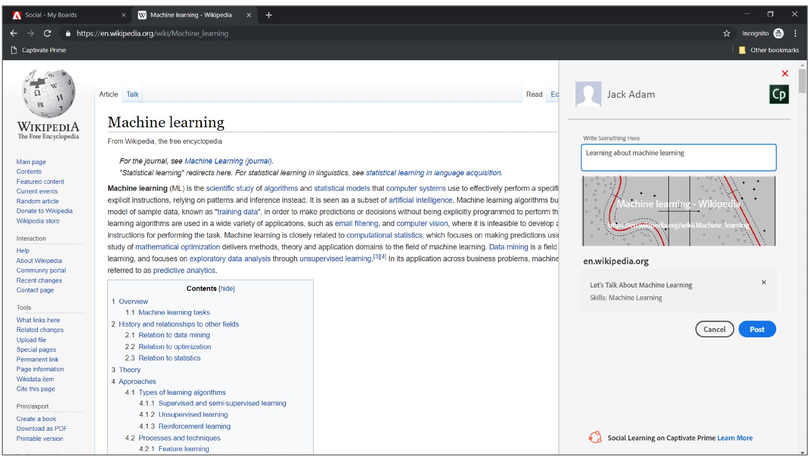View site security lock info
810x464 pixels.
click(x=68, y=33)
